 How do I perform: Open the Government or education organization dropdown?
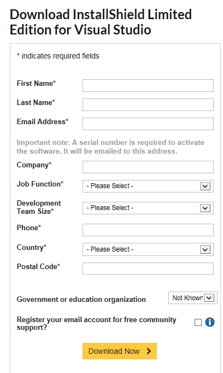click(x=193, y=298)
